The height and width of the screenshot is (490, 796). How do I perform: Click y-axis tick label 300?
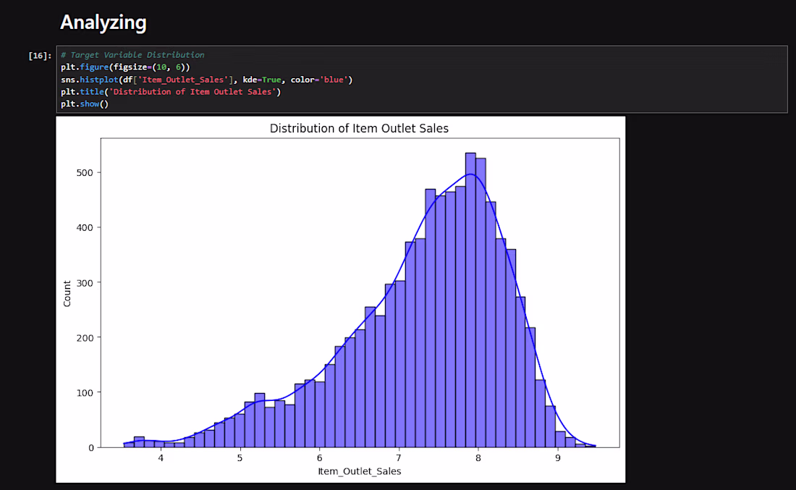tap(85, 283)
